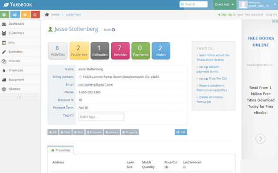Click the email jstoltenberg@gmail.com
This screenshot has width=278, height=173.
(96, 85)
